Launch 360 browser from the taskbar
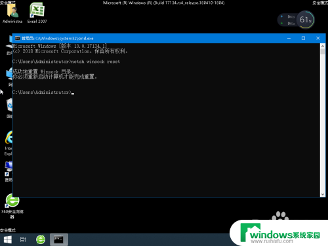The image size is (328, 246). 41,239
